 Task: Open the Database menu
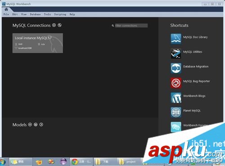tap(35, 14)
